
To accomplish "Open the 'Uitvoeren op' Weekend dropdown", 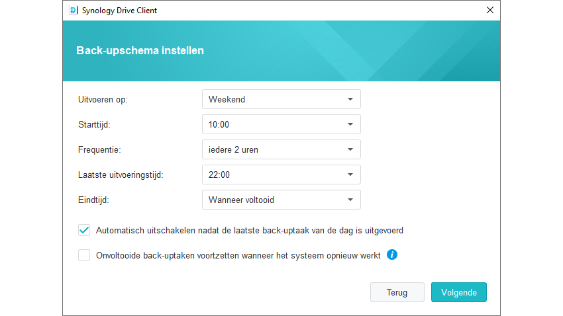I will pyautogui.click(x=281, y=99).
